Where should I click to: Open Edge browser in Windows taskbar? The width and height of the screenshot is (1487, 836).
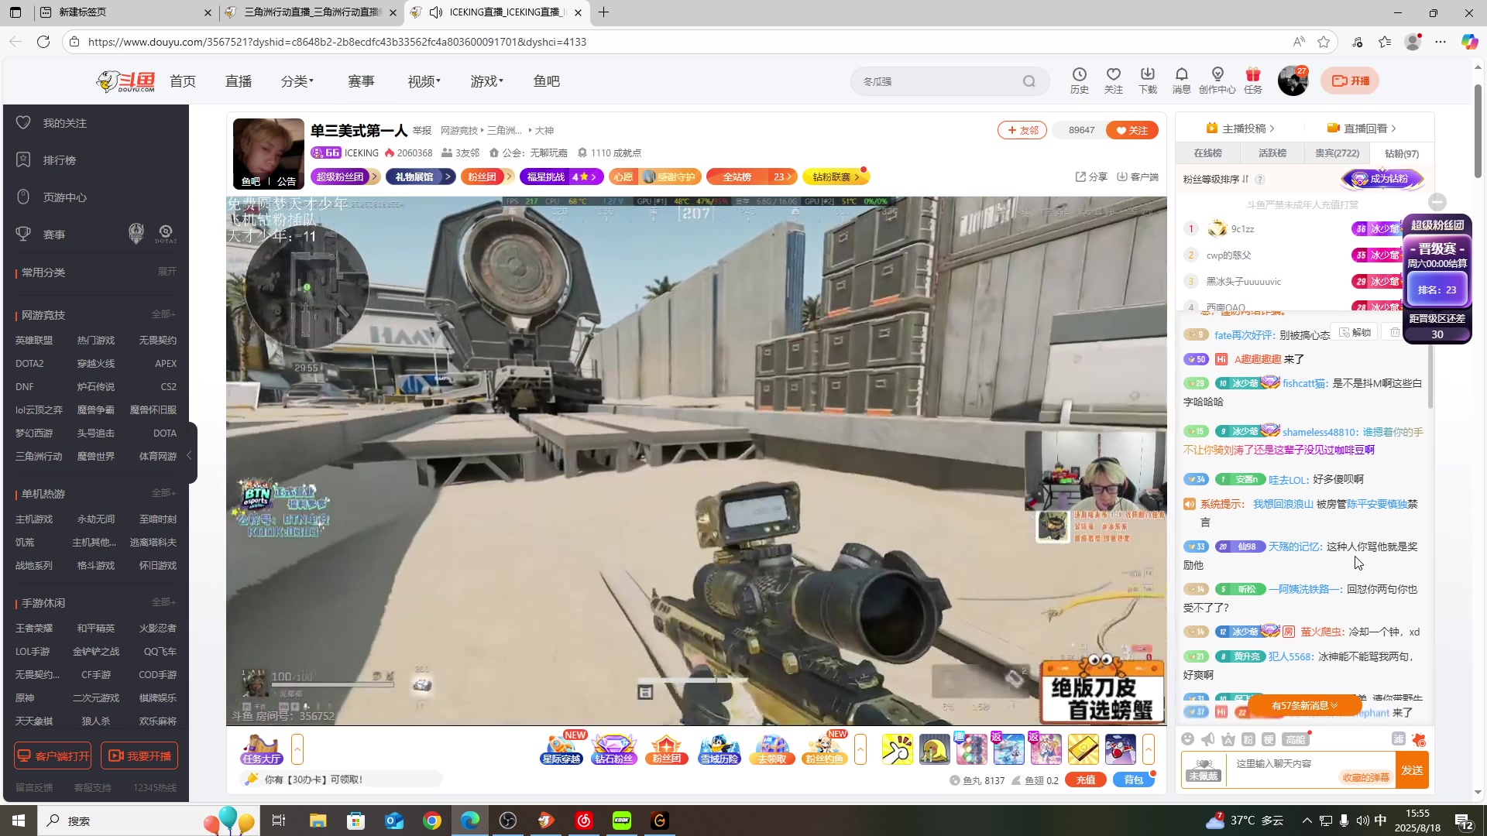click(x=470, y=821)
